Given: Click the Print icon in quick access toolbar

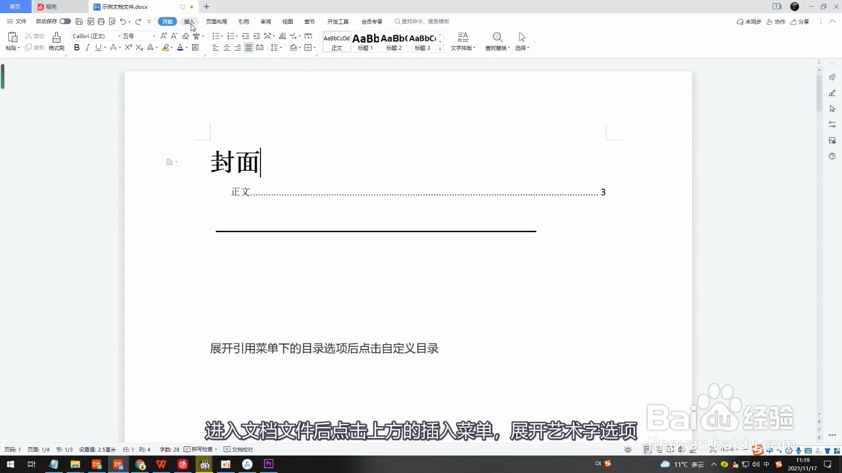Looking at the screenshot, I should [101, 22].
